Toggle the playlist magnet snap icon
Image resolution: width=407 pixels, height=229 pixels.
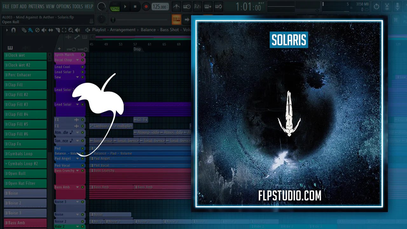pos(13,30)
